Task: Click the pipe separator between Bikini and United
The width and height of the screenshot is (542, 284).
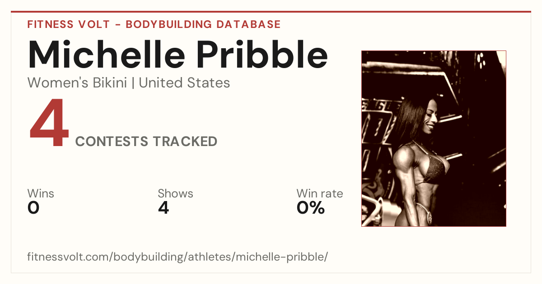Action: tap(133, 83)
